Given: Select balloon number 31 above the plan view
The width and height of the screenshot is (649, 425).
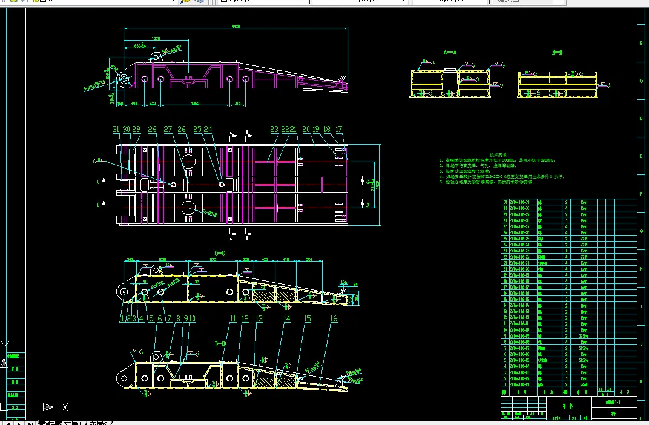Looking at the screenshot, I should [116, 129].
